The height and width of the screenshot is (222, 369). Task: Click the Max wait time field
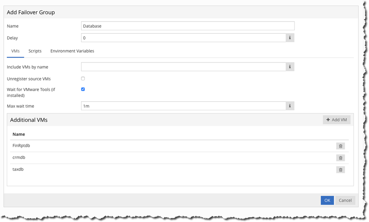tap(184, 106)
